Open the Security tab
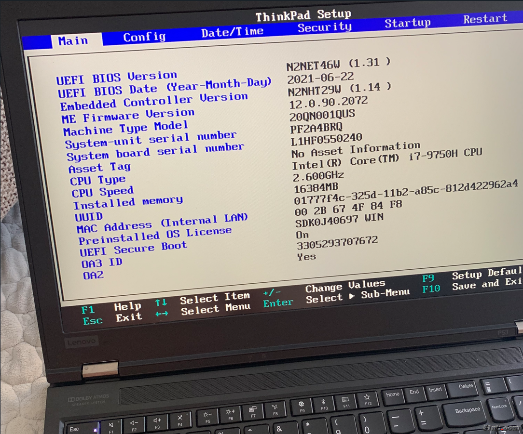The height and width of the screenshot is (434, 523). (x=324, y=27)
